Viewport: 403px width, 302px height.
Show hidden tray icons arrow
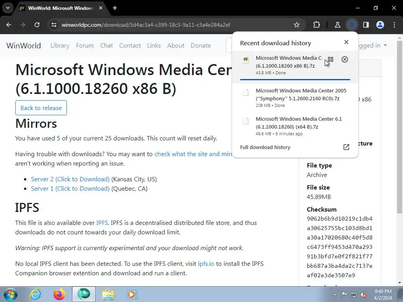click(x=335, y=294)
